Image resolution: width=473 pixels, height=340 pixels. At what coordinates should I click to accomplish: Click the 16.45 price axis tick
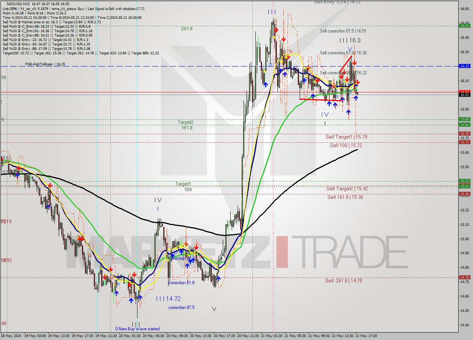point(464,37)
